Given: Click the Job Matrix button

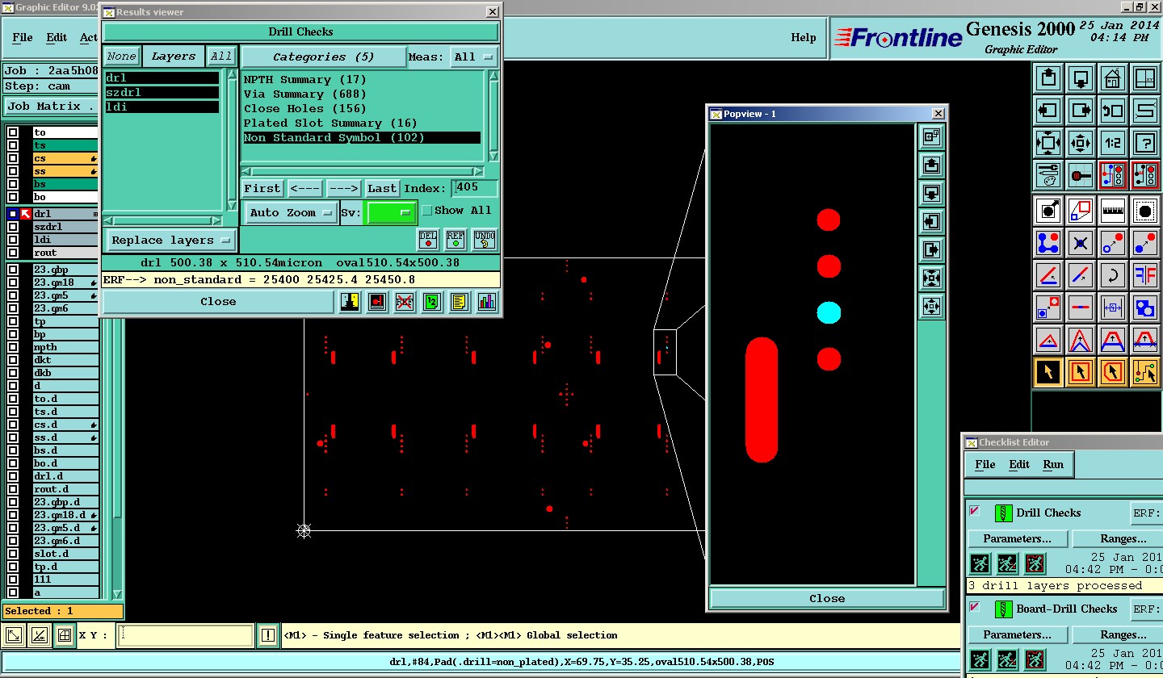Looking at the screenshot, I should point(49,107).
